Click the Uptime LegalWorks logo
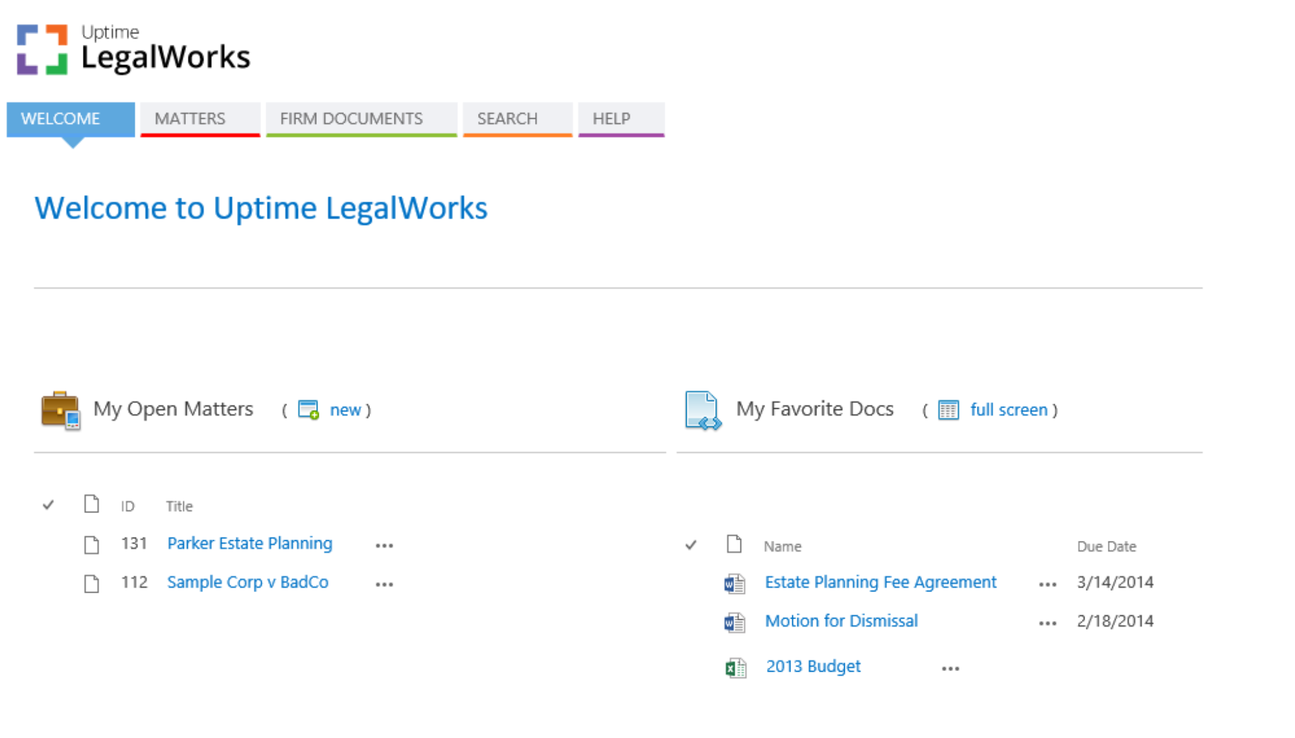This screenshot has width=1295, height=738. pyautogui.click(x=132, y=51)
